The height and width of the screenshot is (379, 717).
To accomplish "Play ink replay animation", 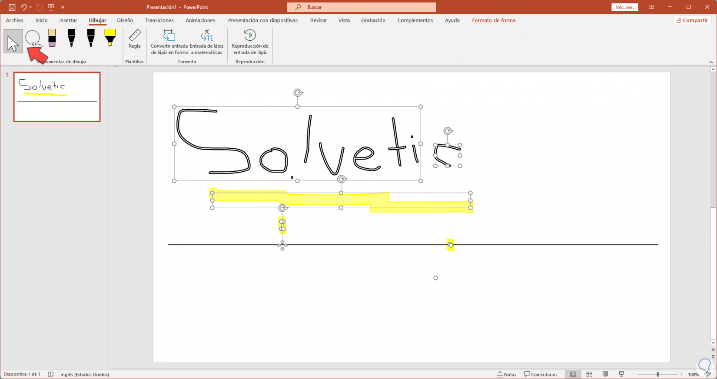I will click(x=250, y=42).
